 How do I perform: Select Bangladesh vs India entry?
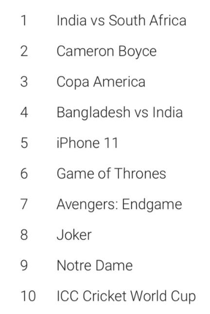tap(120, 113)
